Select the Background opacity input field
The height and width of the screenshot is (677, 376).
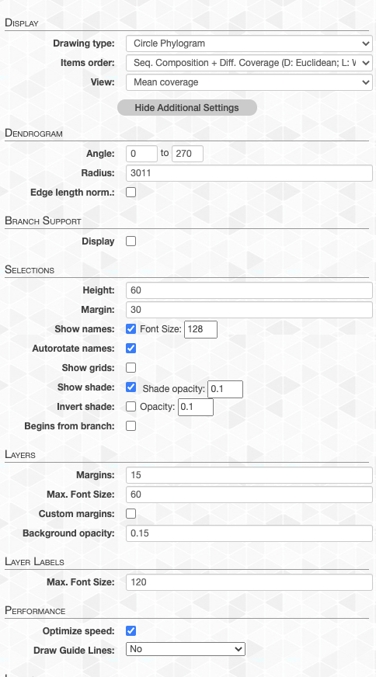tap(249, 533)
